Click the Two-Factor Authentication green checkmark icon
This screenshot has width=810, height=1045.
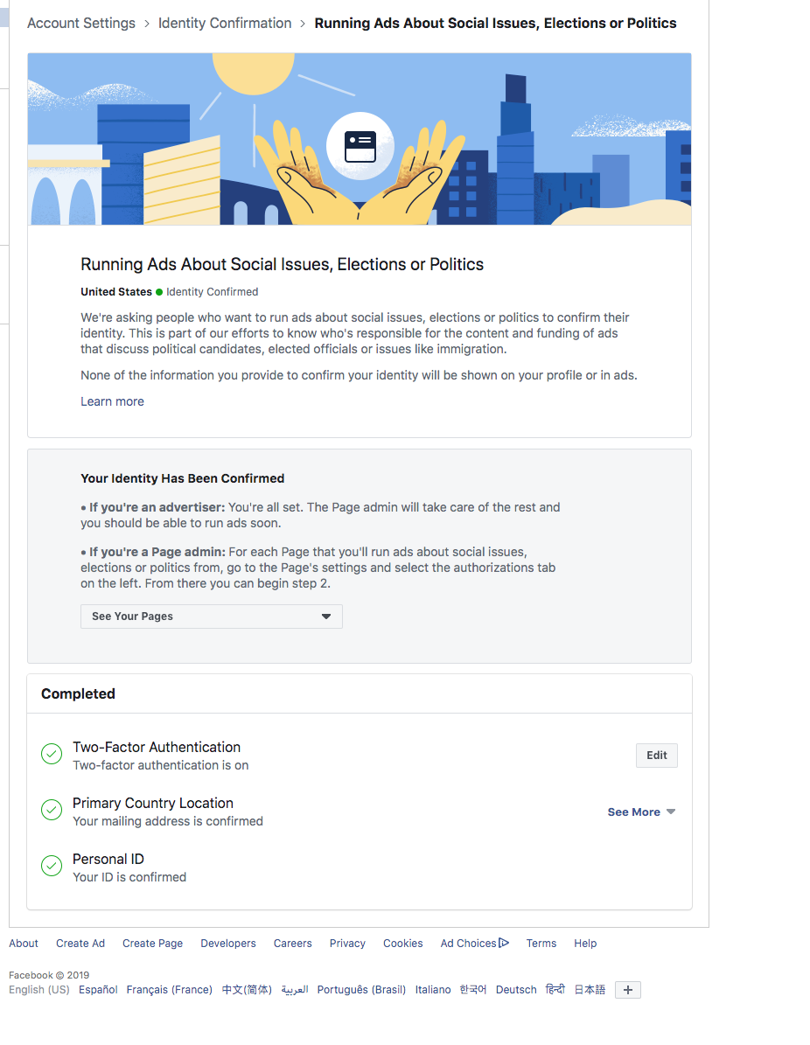(52, 754)
